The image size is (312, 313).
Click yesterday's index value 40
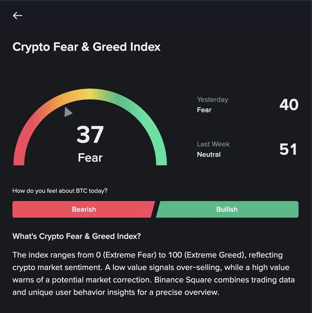point(289,105)
